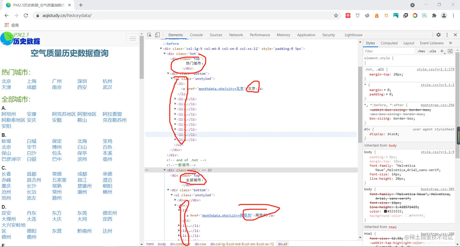Open the teal picture extension icon
Screen dimensions: 460x247
396,16
